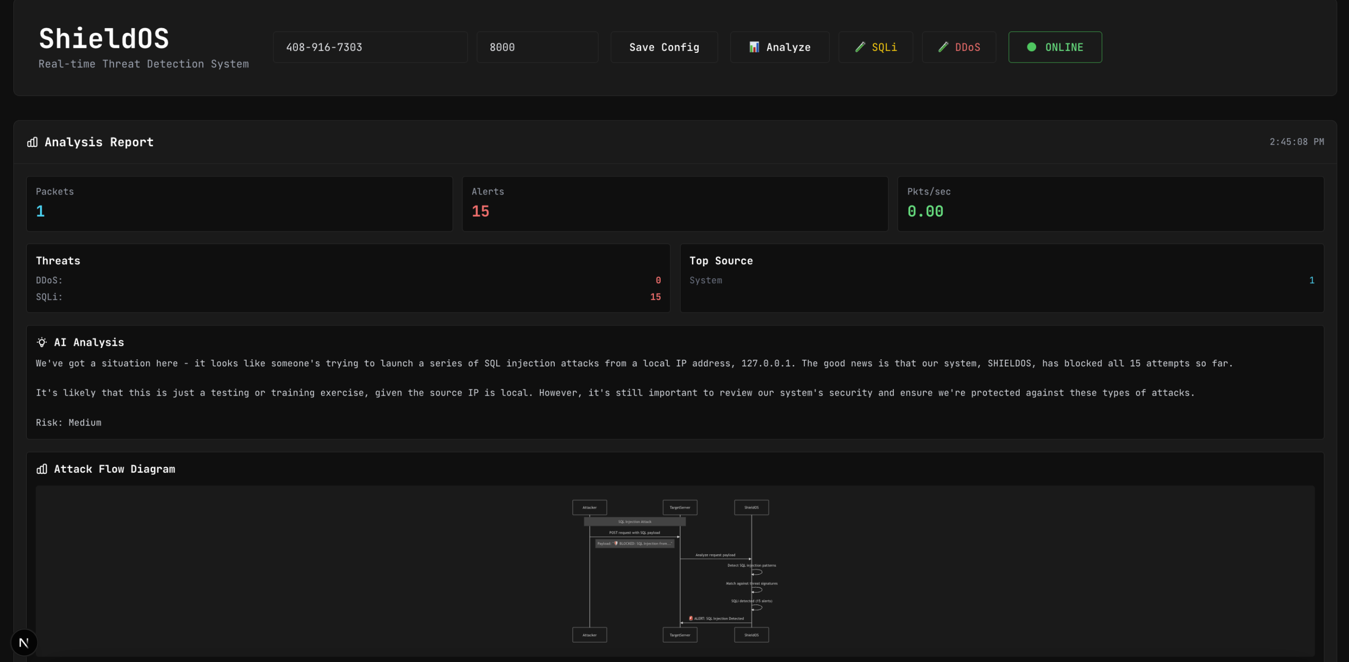Viewport: 1349px width, 662px height.
Task: Toggle the ONLINE status button
Action: point(1055,47)
